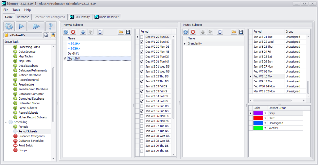
Task: Delete selected Normal Subset with red X
Action: coord(73,32)
